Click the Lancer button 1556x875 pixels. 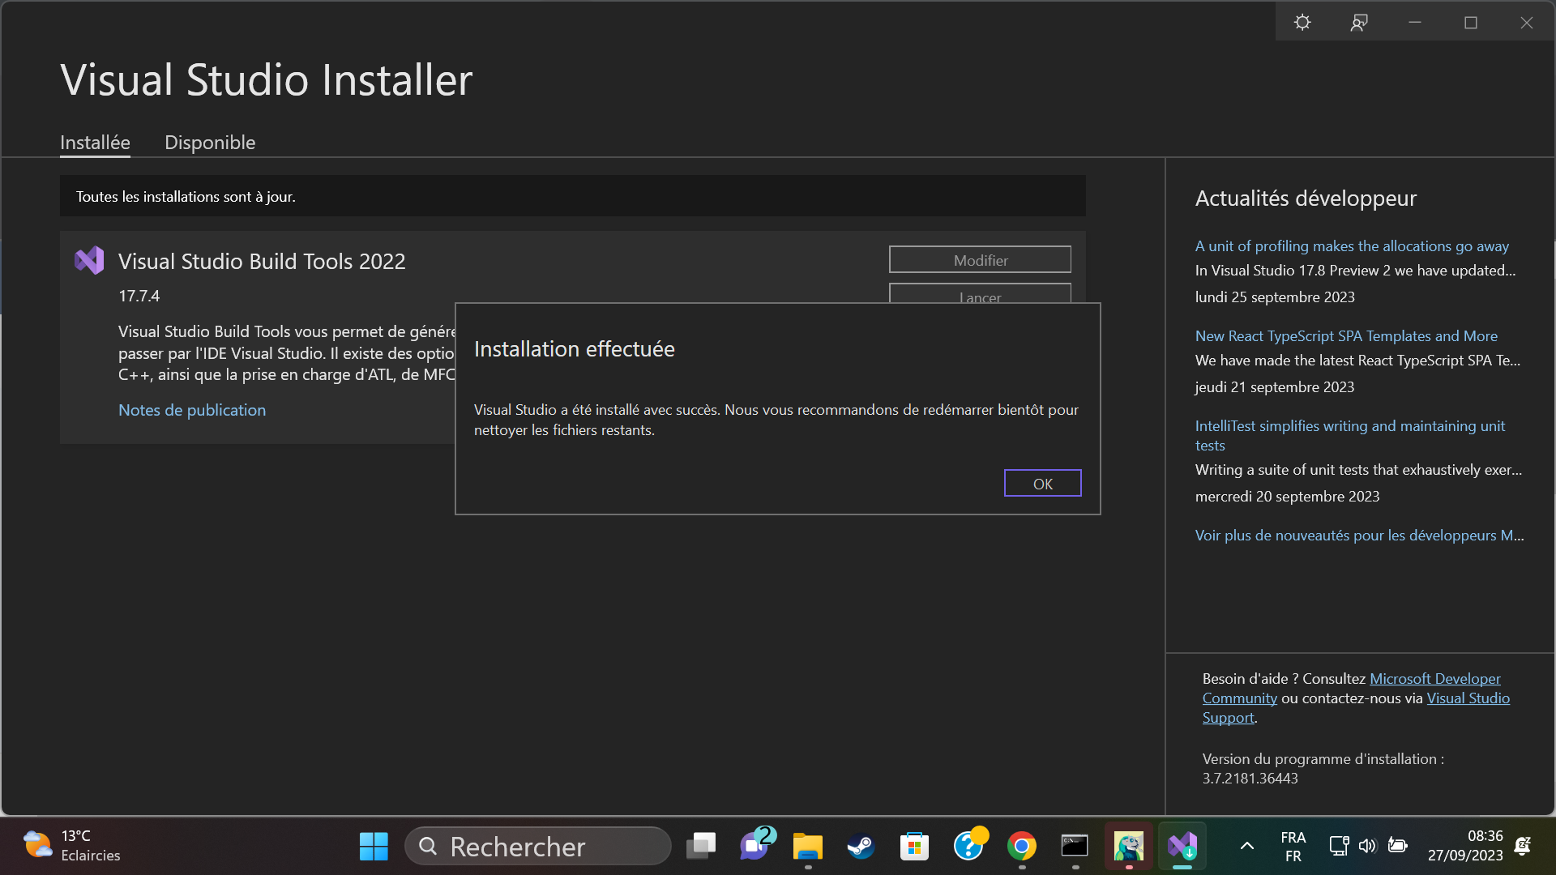pyautogui.click(x=980, y=294)
